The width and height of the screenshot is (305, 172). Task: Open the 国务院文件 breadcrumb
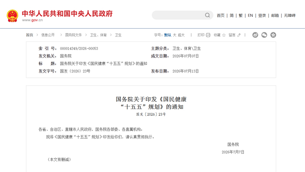pos(73,35)
